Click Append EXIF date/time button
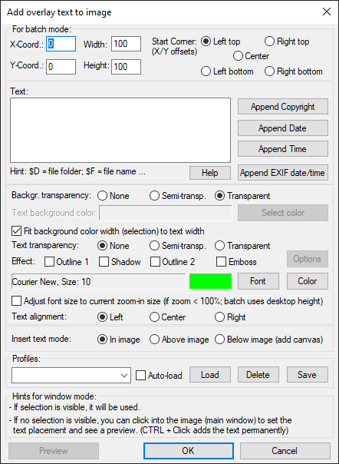This screenshot has width=339, height=464. point(283,173)
